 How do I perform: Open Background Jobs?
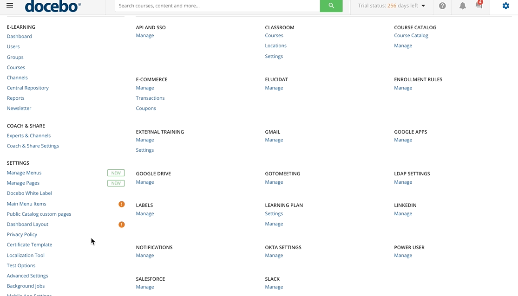[26, 286]
